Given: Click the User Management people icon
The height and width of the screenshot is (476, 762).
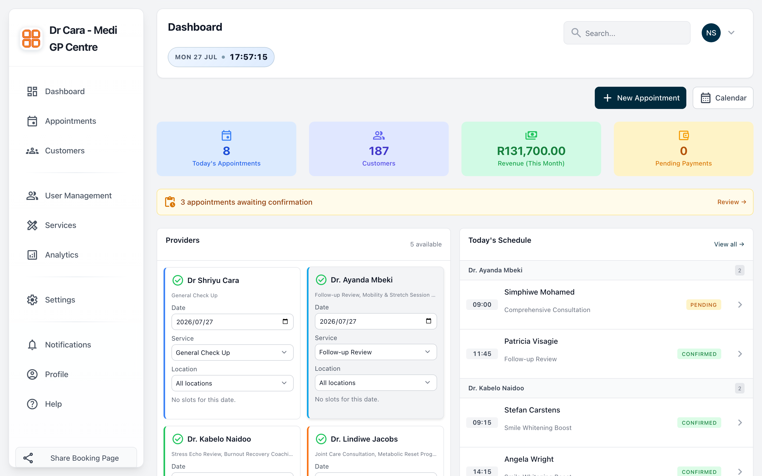Looking at the screenshot, I should [x=32, y=195].
